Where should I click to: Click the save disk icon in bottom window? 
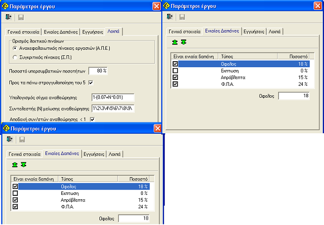click(x=22, y=140)
